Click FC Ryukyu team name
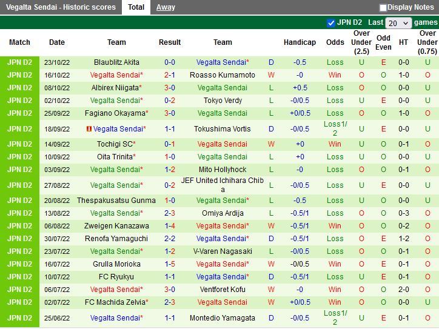The image size is (439, 329). coord(116,277)
